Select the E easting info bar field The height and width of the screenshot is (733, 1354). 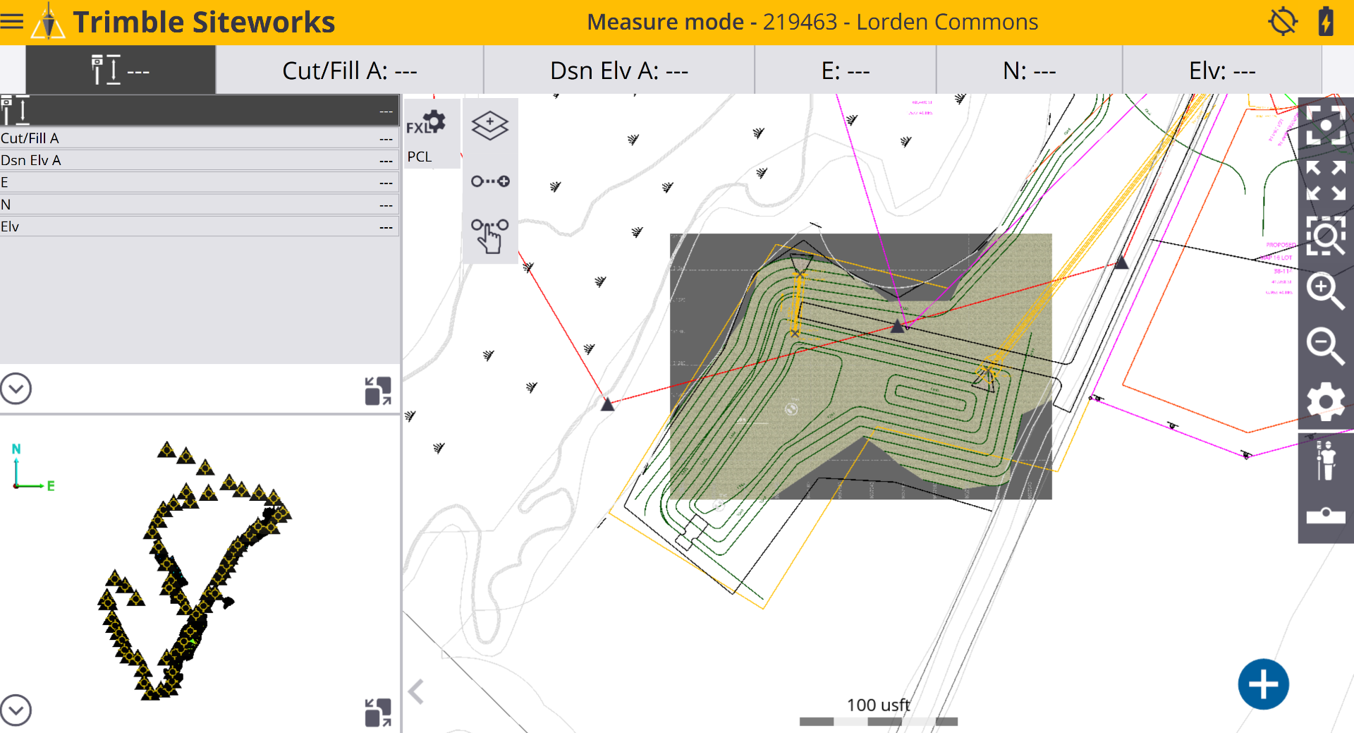pyautogui.click(x=846, y=70)
